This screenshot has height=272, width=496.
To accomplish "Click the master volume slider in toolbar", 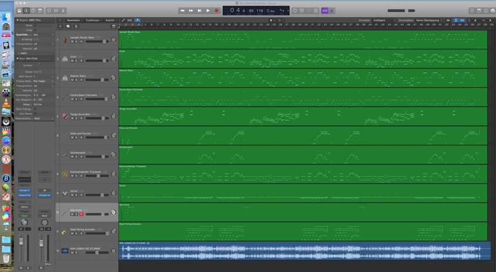I will coord(401,11).
